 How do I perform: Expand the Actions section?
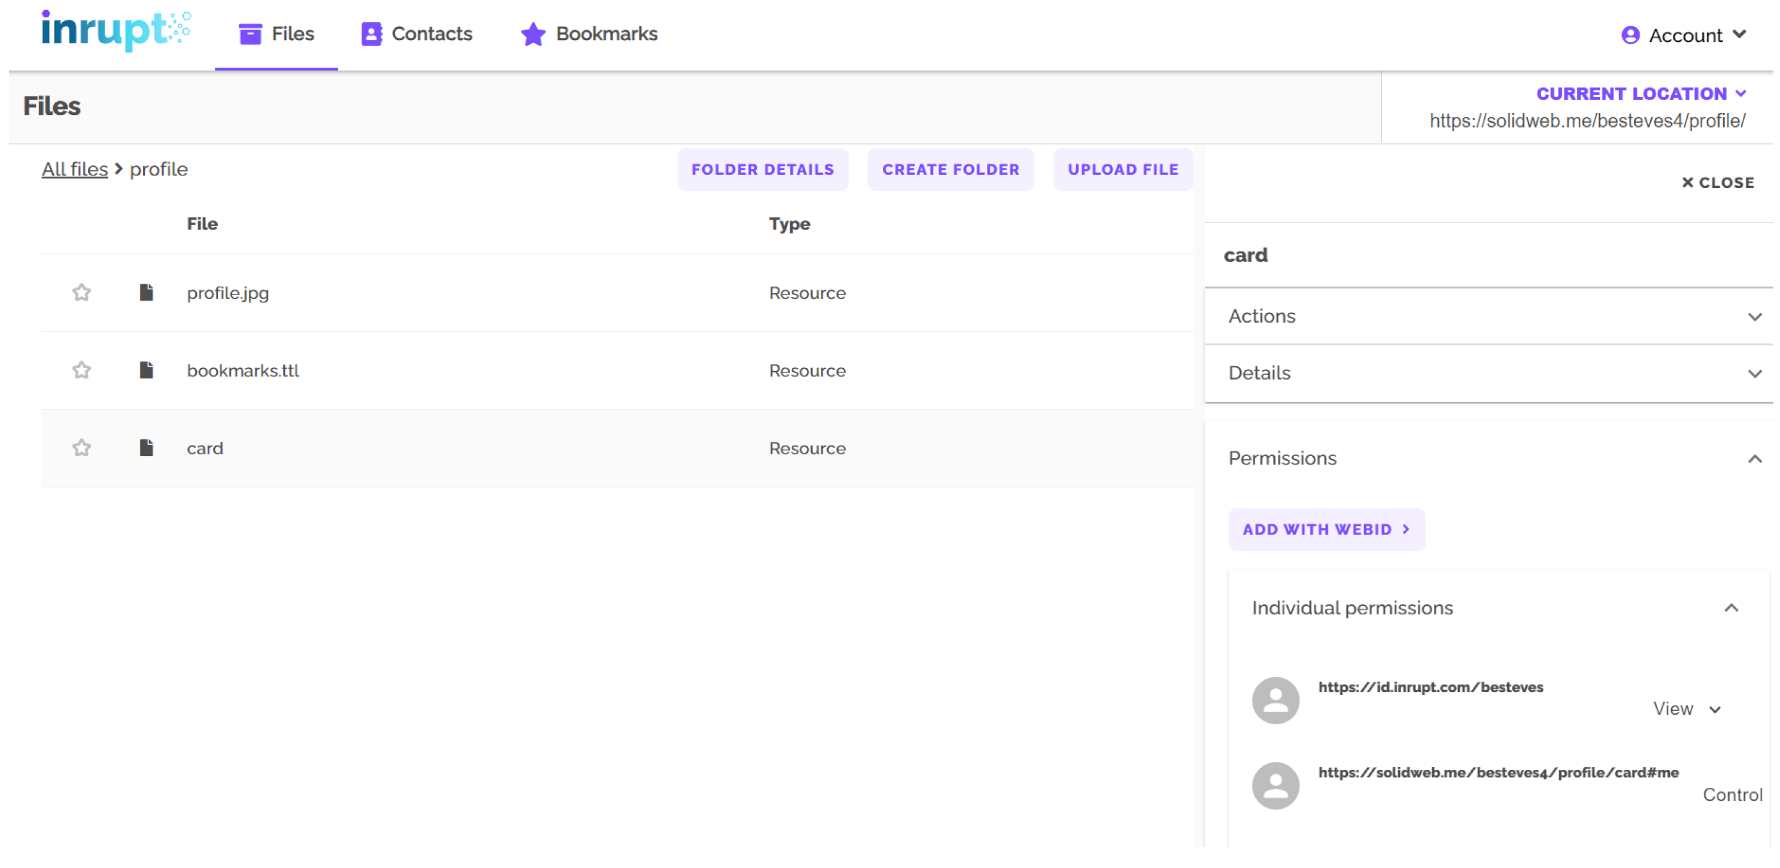point(1488,316)
